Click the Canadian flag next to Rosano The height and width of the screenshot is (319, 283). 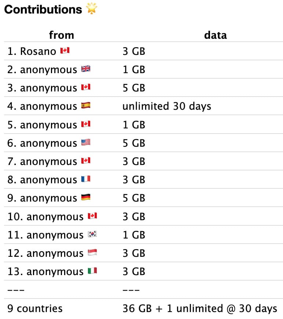65,51
